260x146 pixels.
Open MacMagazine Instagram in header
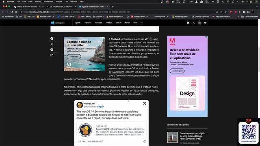(x=199, y=23)
